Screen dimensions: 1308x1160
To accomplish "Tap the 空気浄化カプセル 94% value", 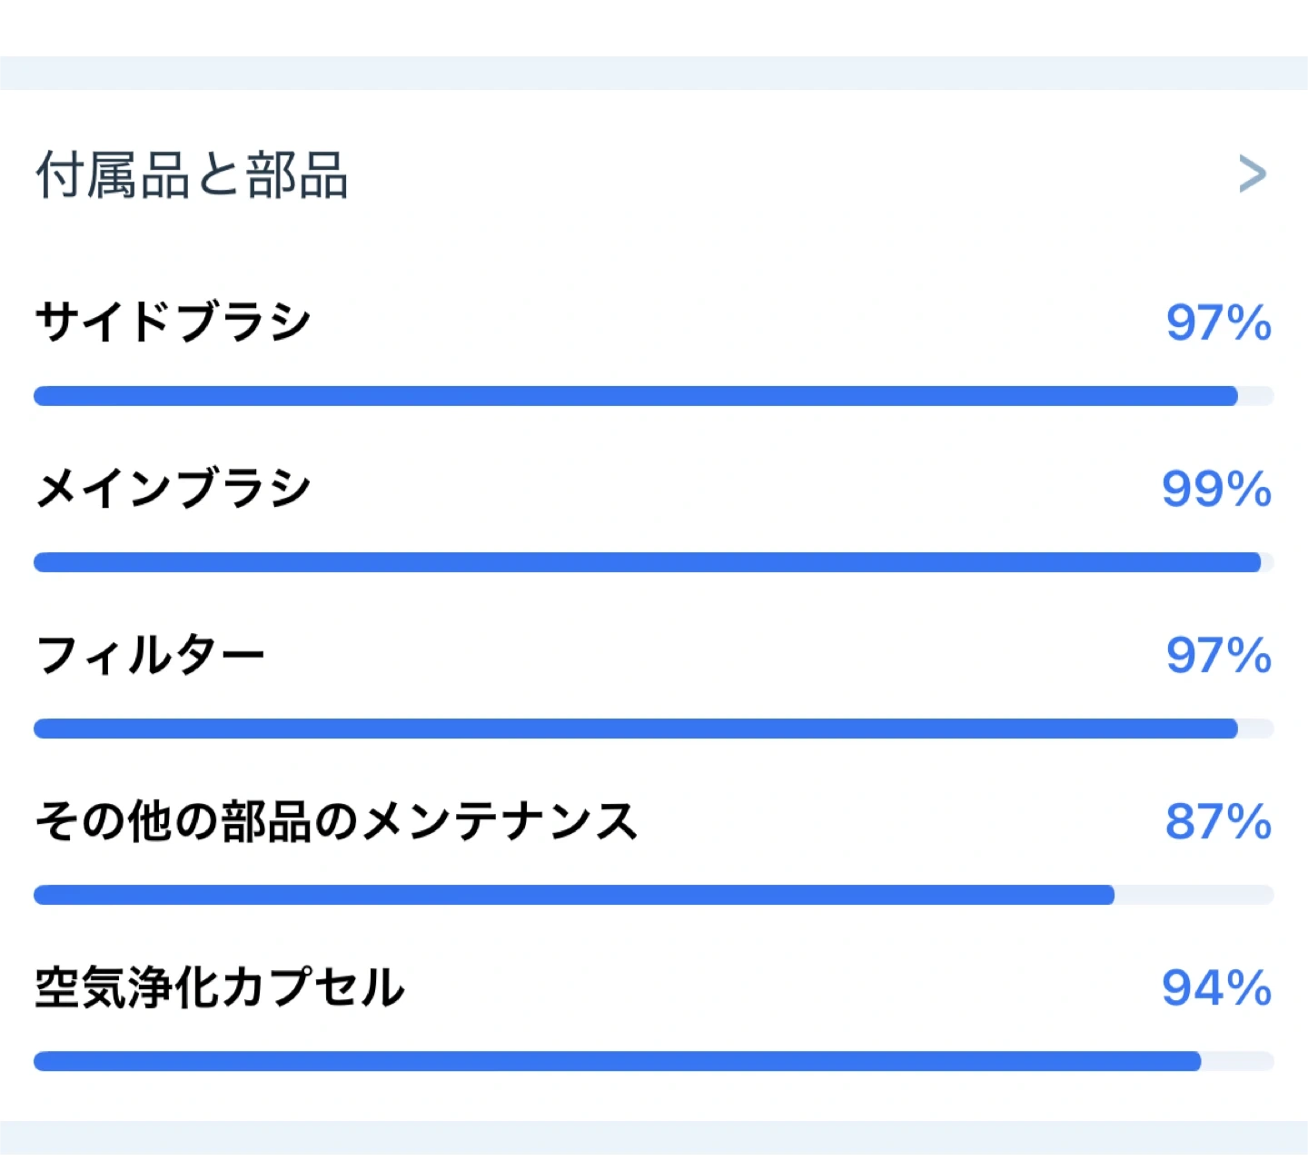I will click(x=1216, y=988).
